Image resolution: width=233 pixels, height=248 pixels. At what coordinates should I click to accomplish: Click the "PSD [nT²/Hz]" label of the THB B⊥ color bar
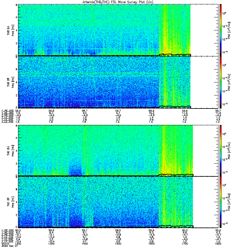229,30
